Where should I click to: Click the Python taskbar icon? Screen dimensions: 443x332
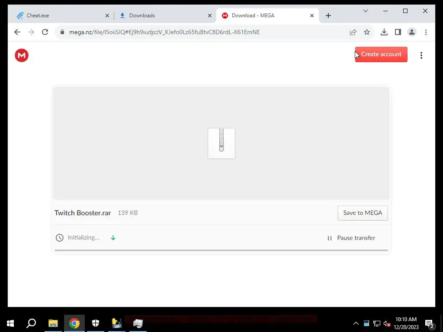(x=117, y=323)
